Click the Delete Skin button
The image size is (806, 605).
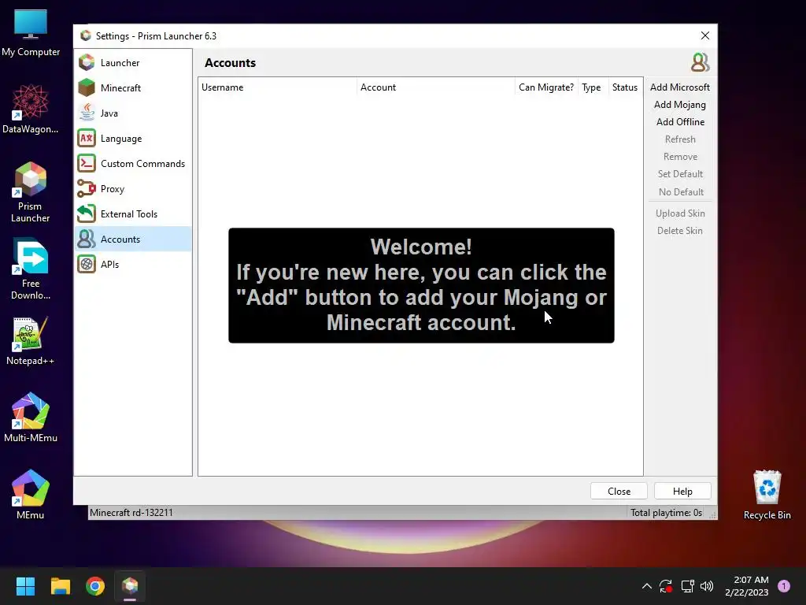[680, 231]
